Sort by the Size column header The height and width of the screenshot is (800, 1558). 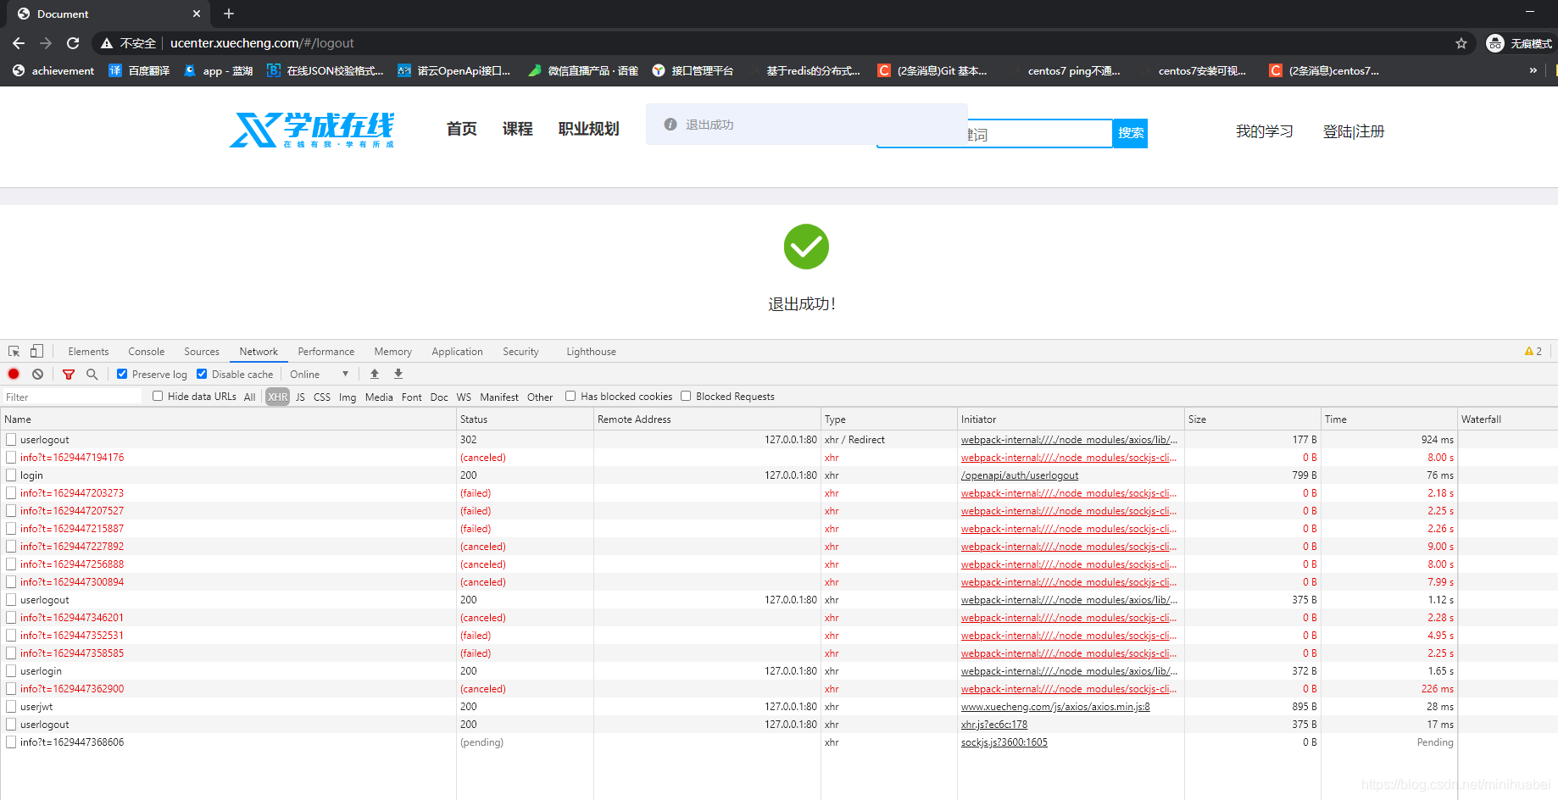[x=1253, y=419]
